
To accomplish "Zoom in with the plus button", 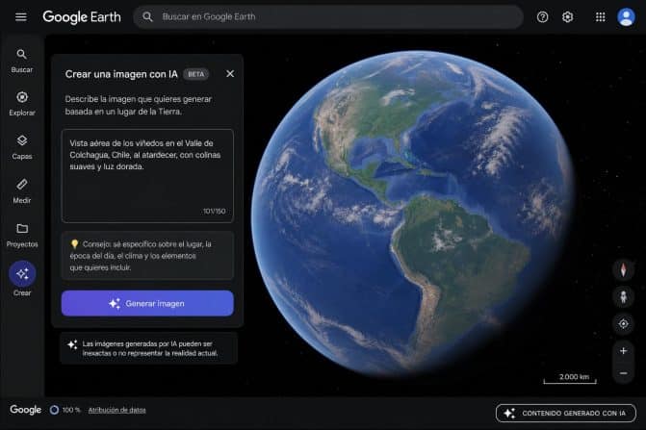I will (623, 350).
